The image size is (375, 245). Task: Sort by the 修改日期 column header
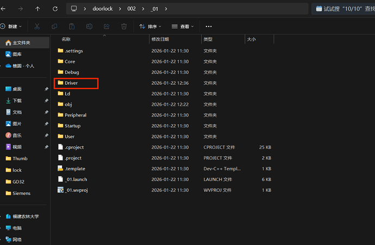tap(160, 39)
